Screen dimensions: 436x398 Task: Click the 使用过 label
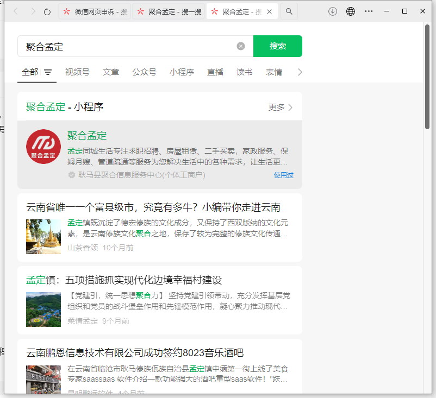[x=284, y=175]
